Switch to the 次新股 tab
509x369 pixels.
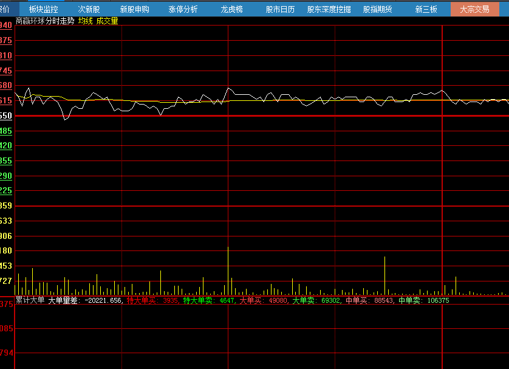89,9
